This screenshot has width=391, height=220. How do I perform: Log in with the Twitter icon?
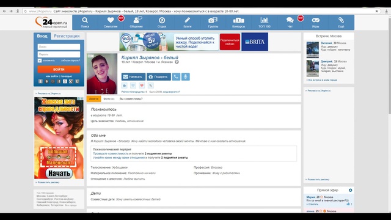coord(78,81)
